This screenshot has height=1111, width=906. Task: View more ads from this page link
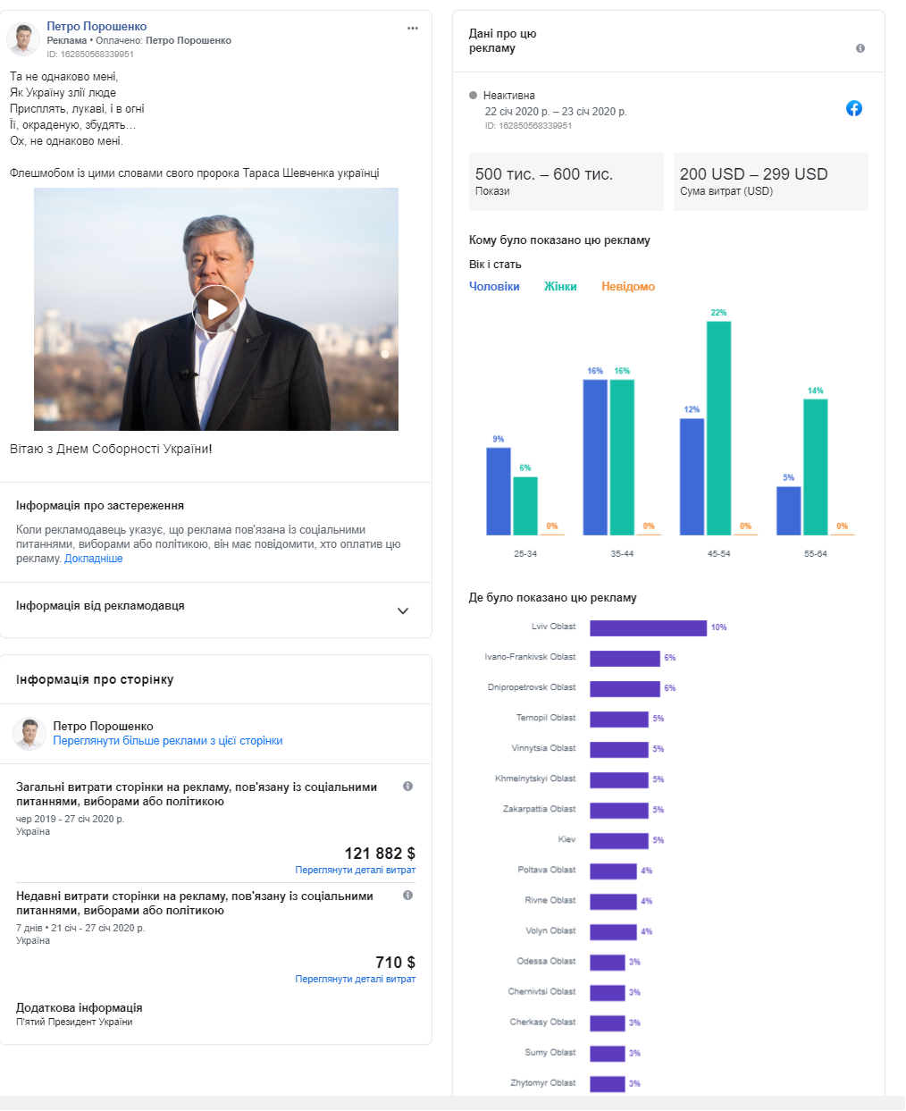tap(167, 741)
